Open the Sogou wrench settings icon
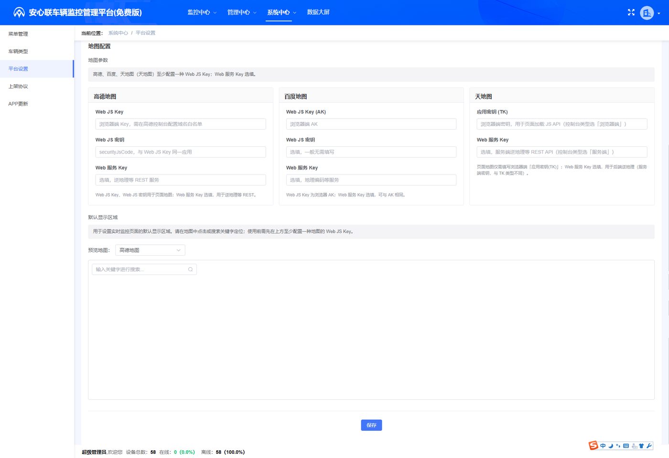This screenshot has height=458, width=669. (649, 446)
